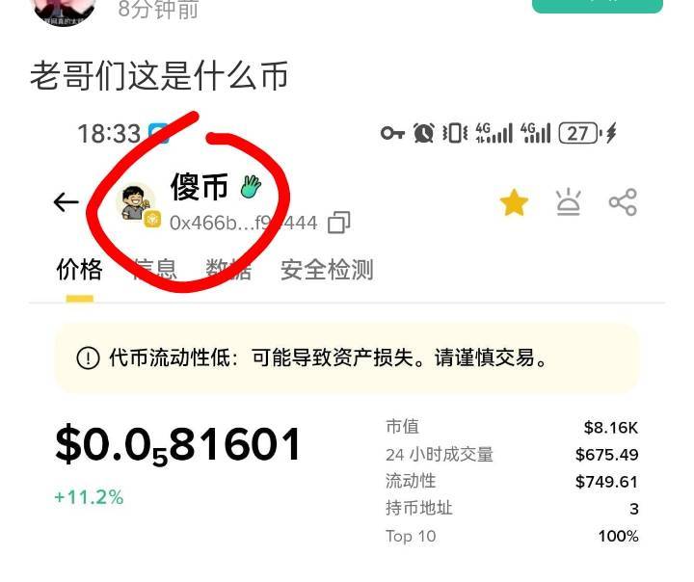Tap the poster's profile avatar
This screenshot has width=694, height=582.
point(64,10)
